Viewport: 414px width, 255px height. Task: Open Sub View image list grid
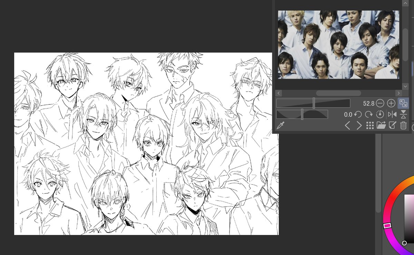pyautogui.click(x=370, y=125)
